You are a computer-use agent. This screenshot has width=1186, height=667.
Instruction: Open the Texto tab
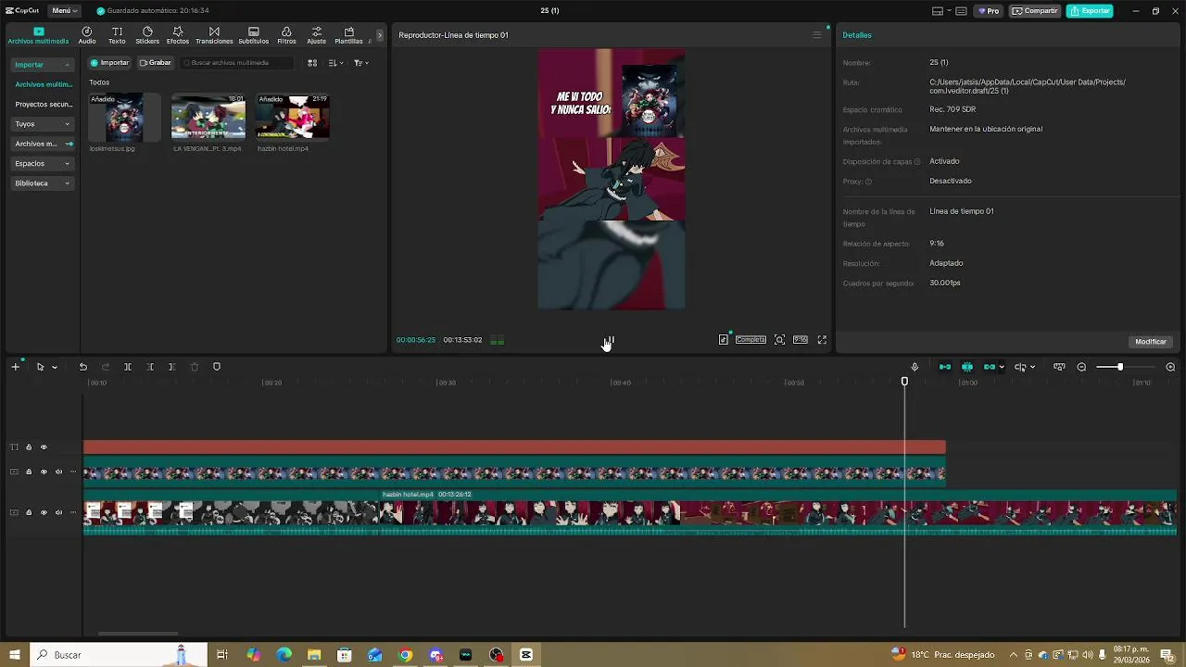click(117, 35)
